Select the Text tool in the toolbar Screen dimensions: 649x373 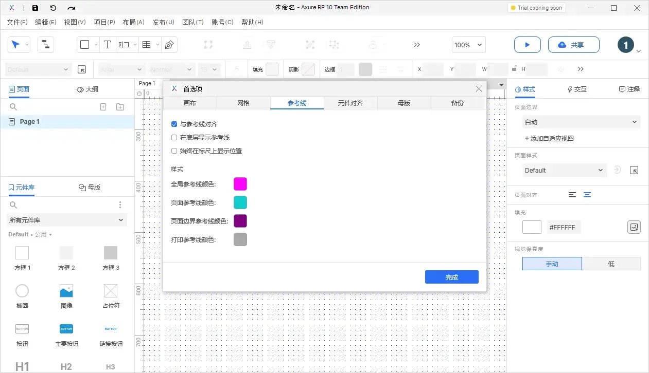[x=107, y=45]
